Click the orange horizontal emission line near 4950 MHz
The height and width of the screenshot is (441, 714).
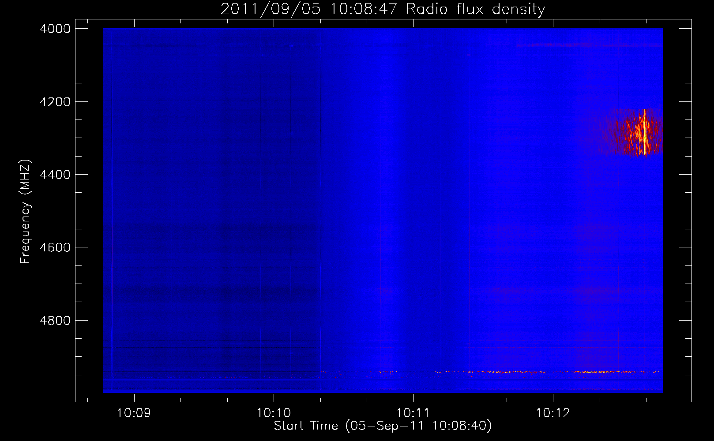[490, 372]
